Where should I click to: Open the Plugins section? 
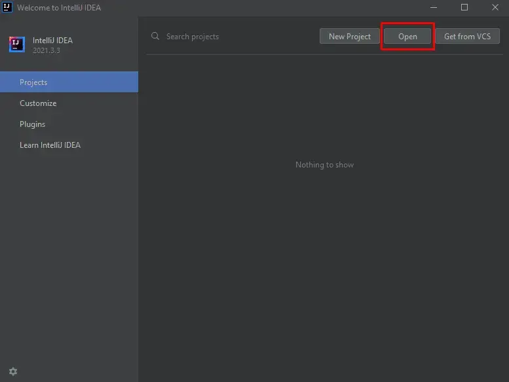pos(33,124)
